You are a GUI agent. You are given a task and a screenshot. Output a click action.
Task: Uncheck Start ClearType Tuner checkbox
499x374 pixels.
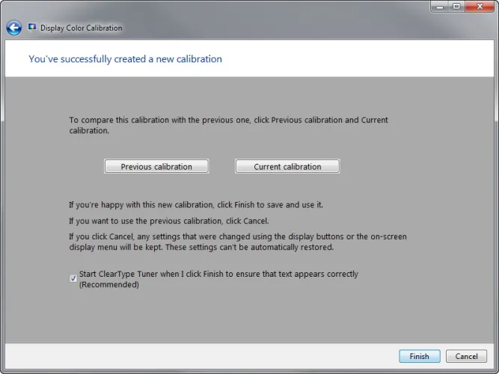tap(73, 278)
